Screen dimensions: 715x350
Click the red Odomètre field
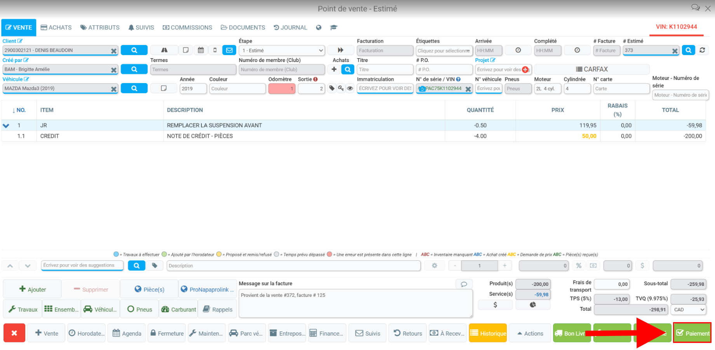[x=282, y=88]
